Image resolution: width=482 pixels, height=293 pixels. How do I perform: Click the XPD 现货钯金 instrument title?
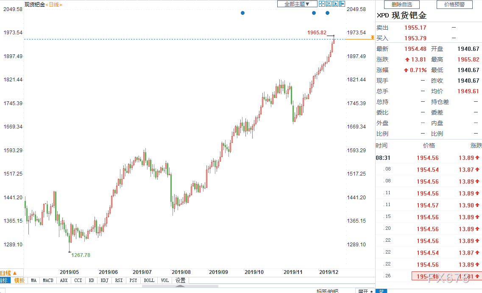click(401, 15)
